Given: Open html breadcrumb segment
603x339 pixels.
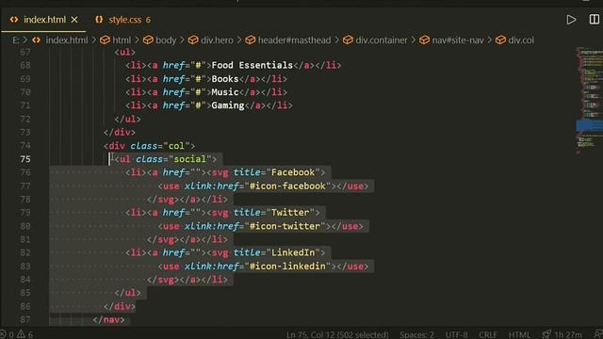Looking at the screenshot, I should pyautogui.click(x=122, y=40).
